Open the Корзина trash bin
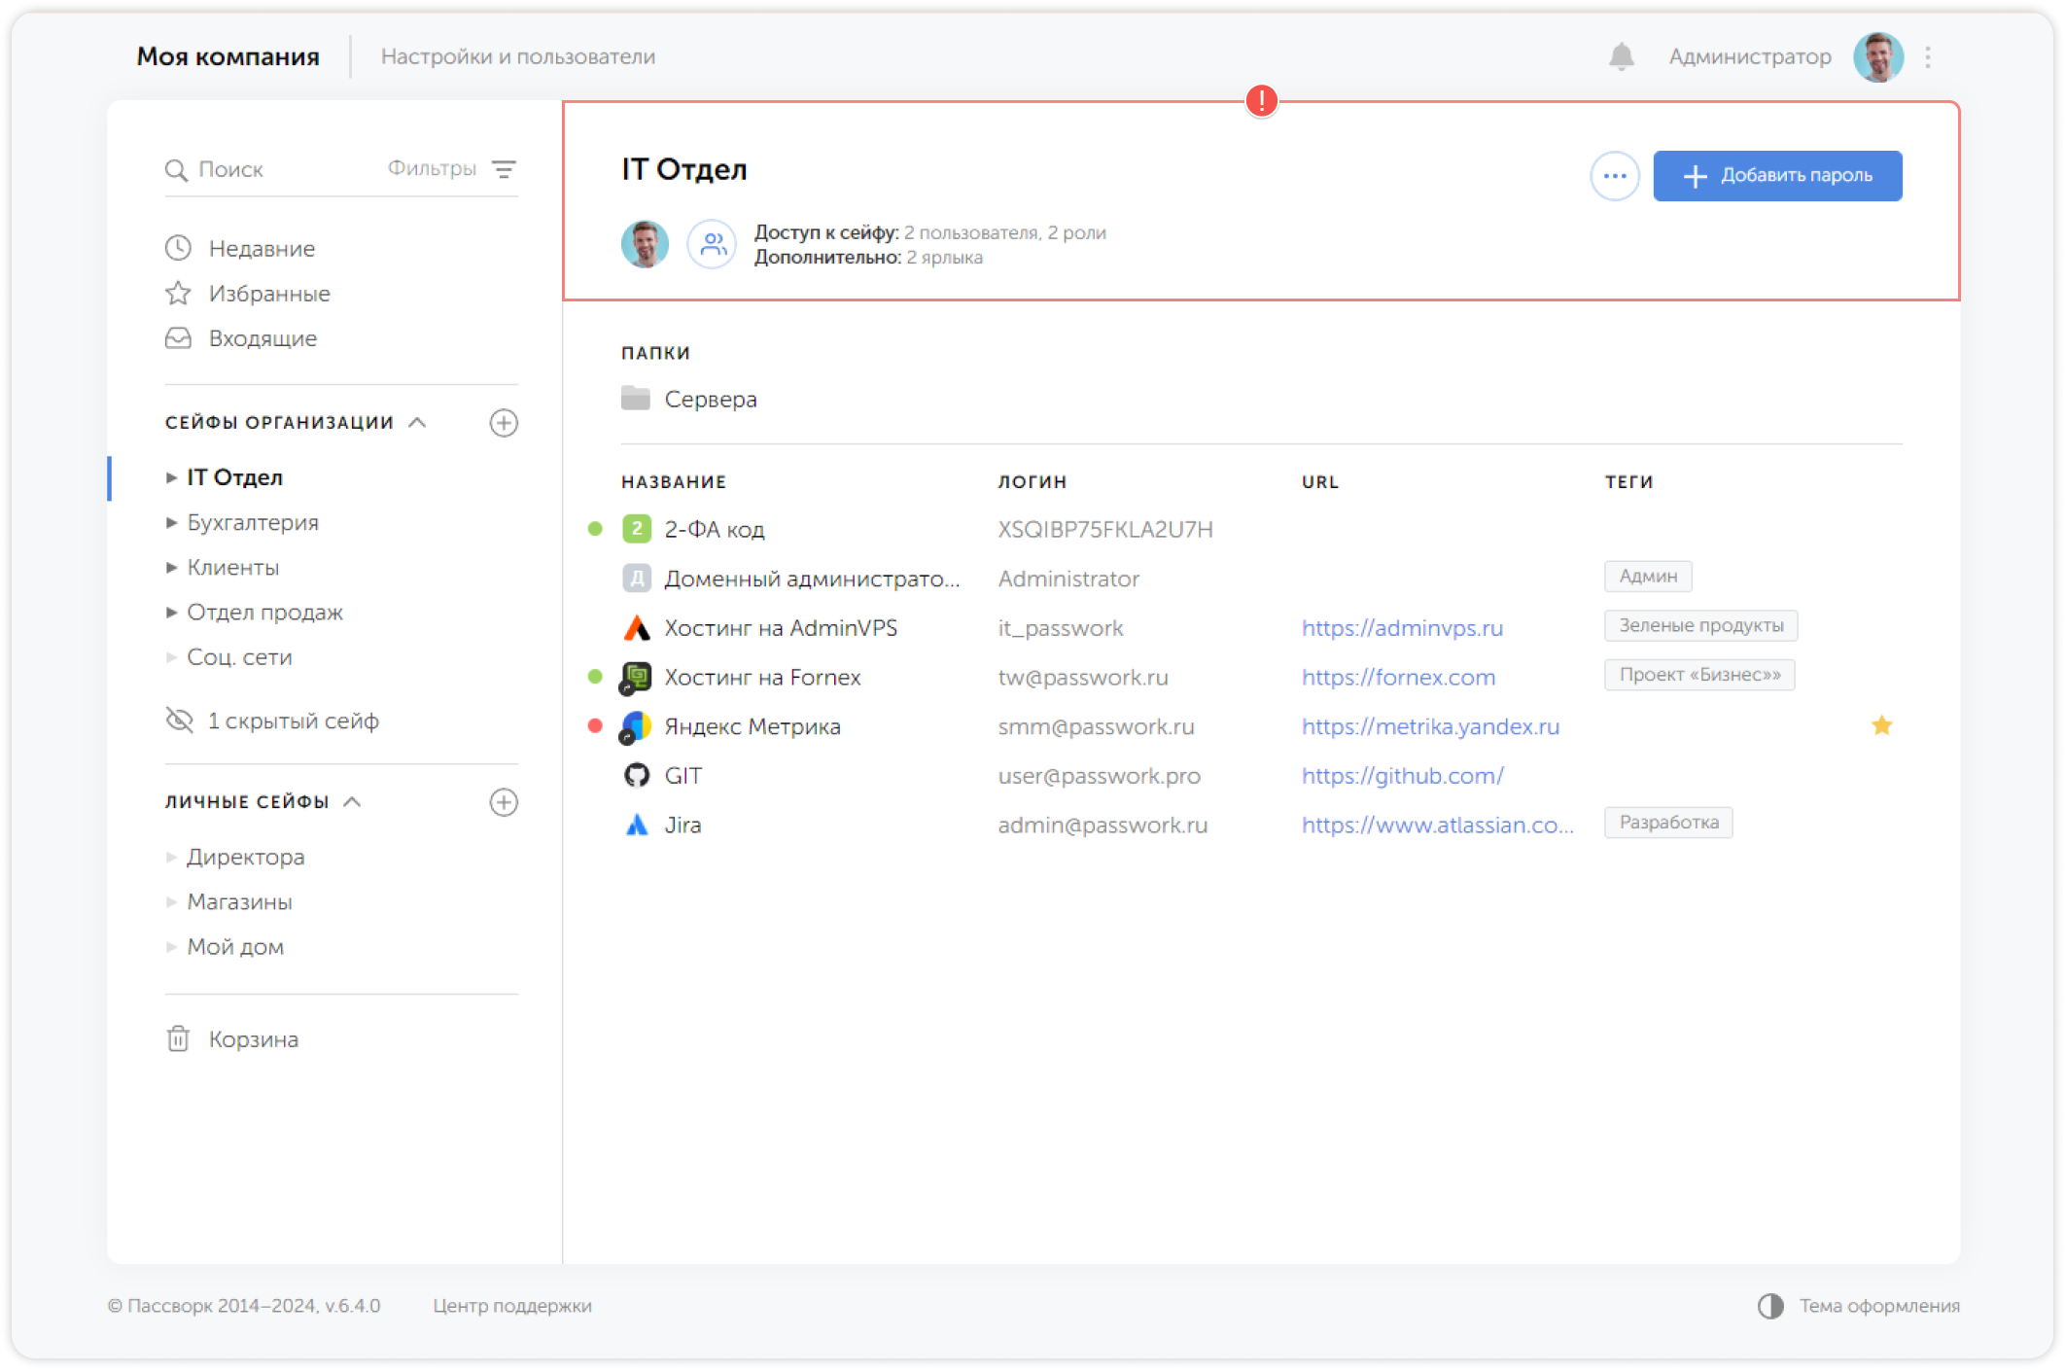 [x=253, y=1039]
